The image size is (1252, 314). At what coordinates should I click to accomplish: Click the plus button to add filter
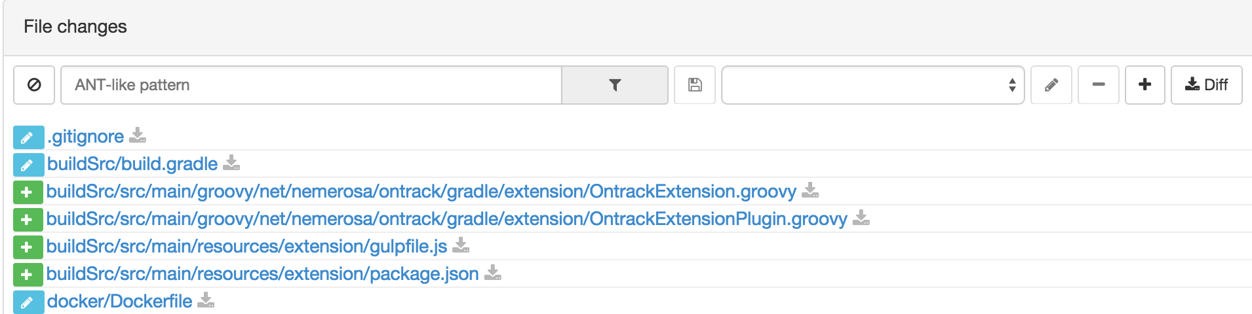pyautogui.click(x=1144, y=85)
